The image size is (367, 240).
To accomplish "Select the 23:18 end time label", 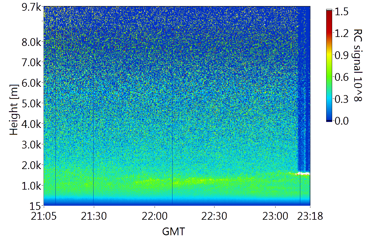I will point(310,216).
